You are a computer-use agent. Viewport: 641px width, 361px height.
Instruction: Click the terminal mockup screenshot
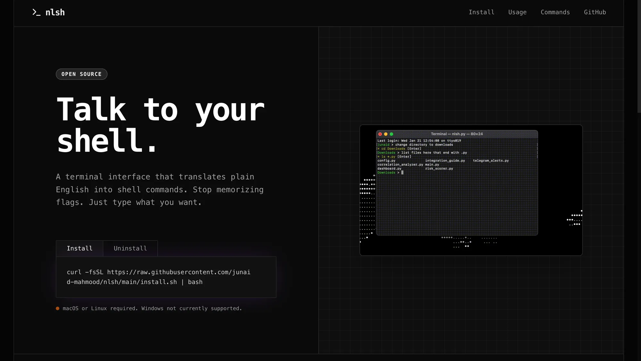470,190
